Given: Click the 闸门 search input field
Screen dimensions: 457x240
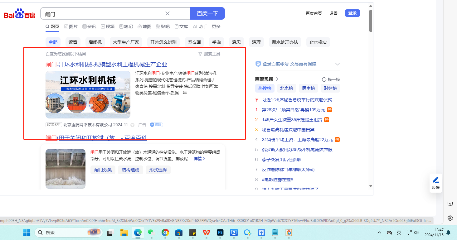Looking at the screenshot, I should click(103, 14).
